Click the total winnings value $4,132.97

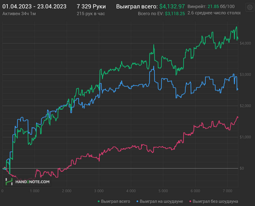pos(172,7)
